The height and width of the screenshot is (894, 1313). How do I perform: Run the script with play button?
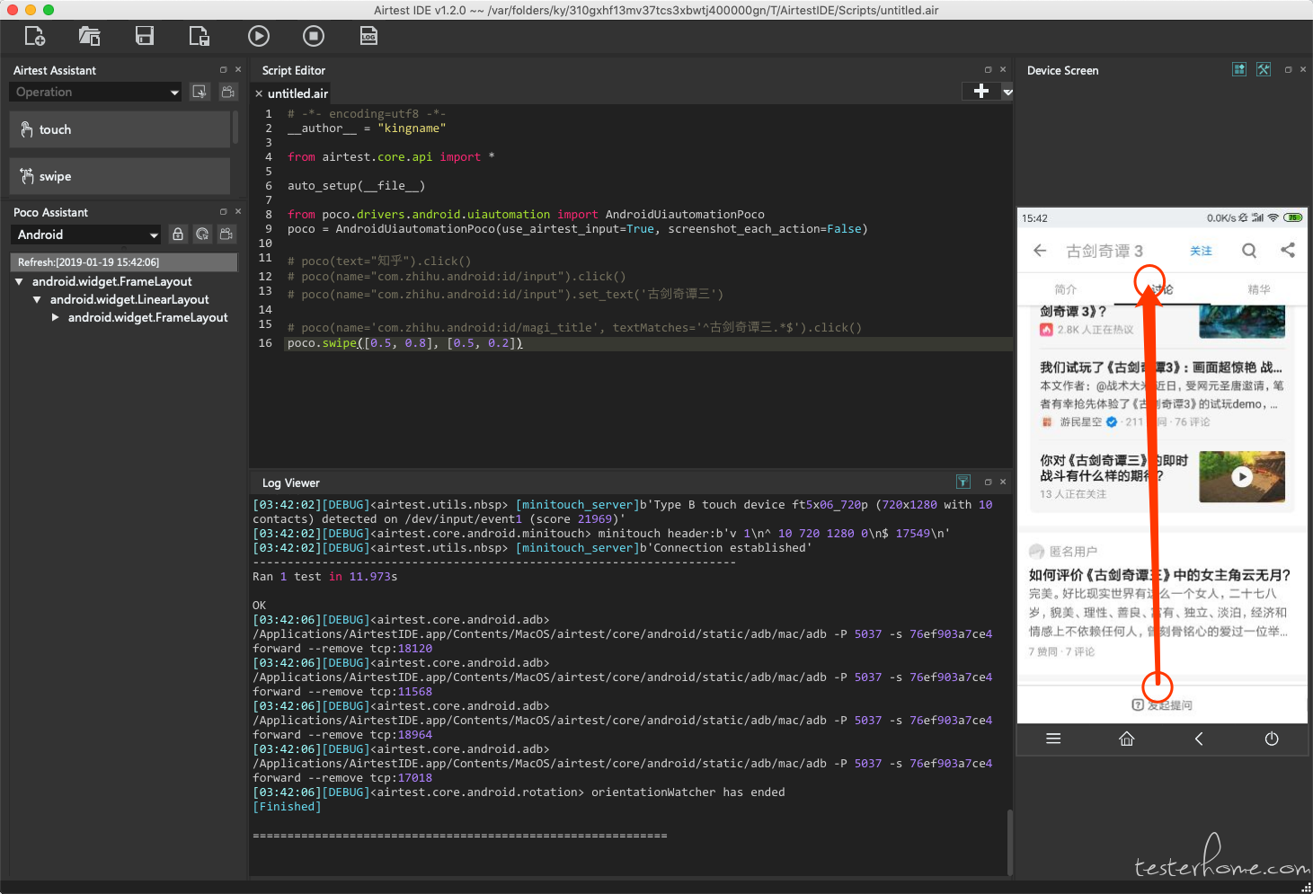(x=259, y=36)
